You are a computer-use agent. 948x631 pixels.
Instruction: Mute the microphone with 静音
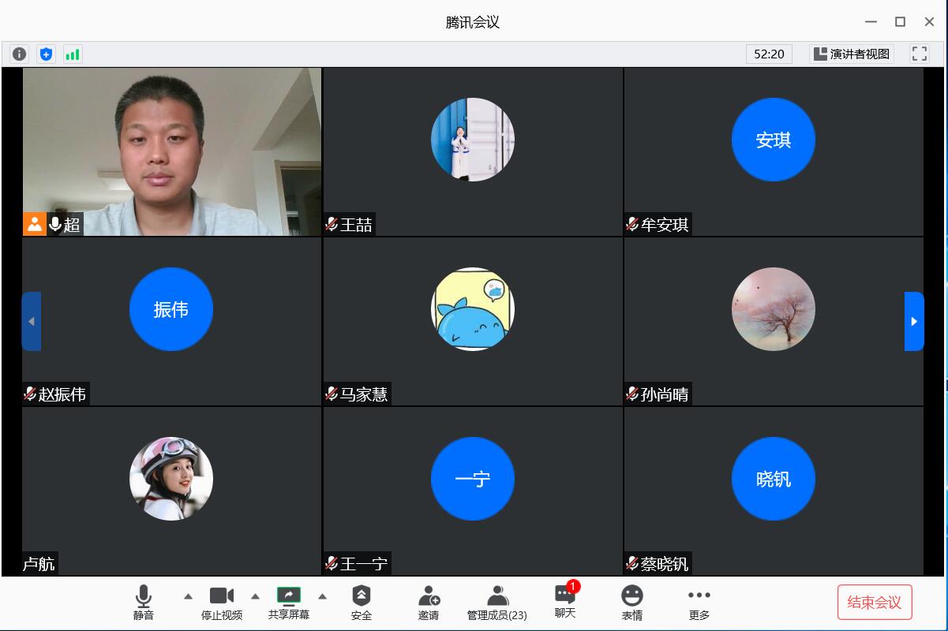point(144,603)
